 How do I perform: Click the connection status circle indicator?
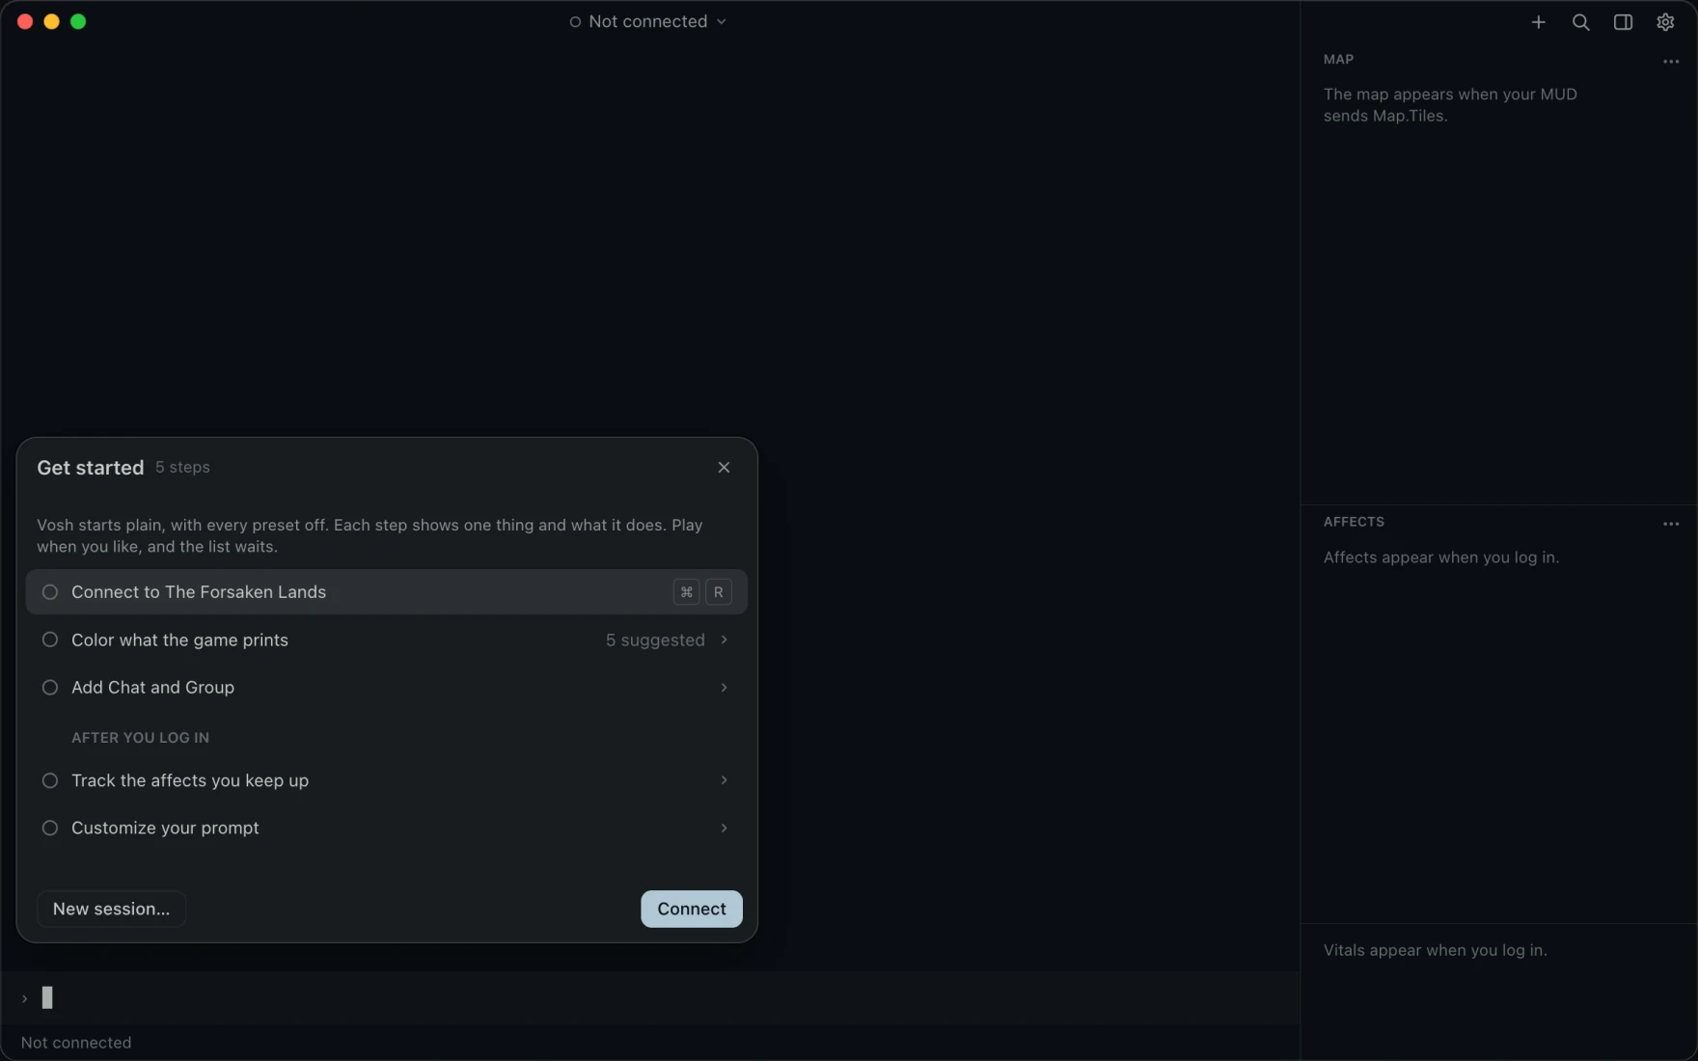tap(575, 21)
